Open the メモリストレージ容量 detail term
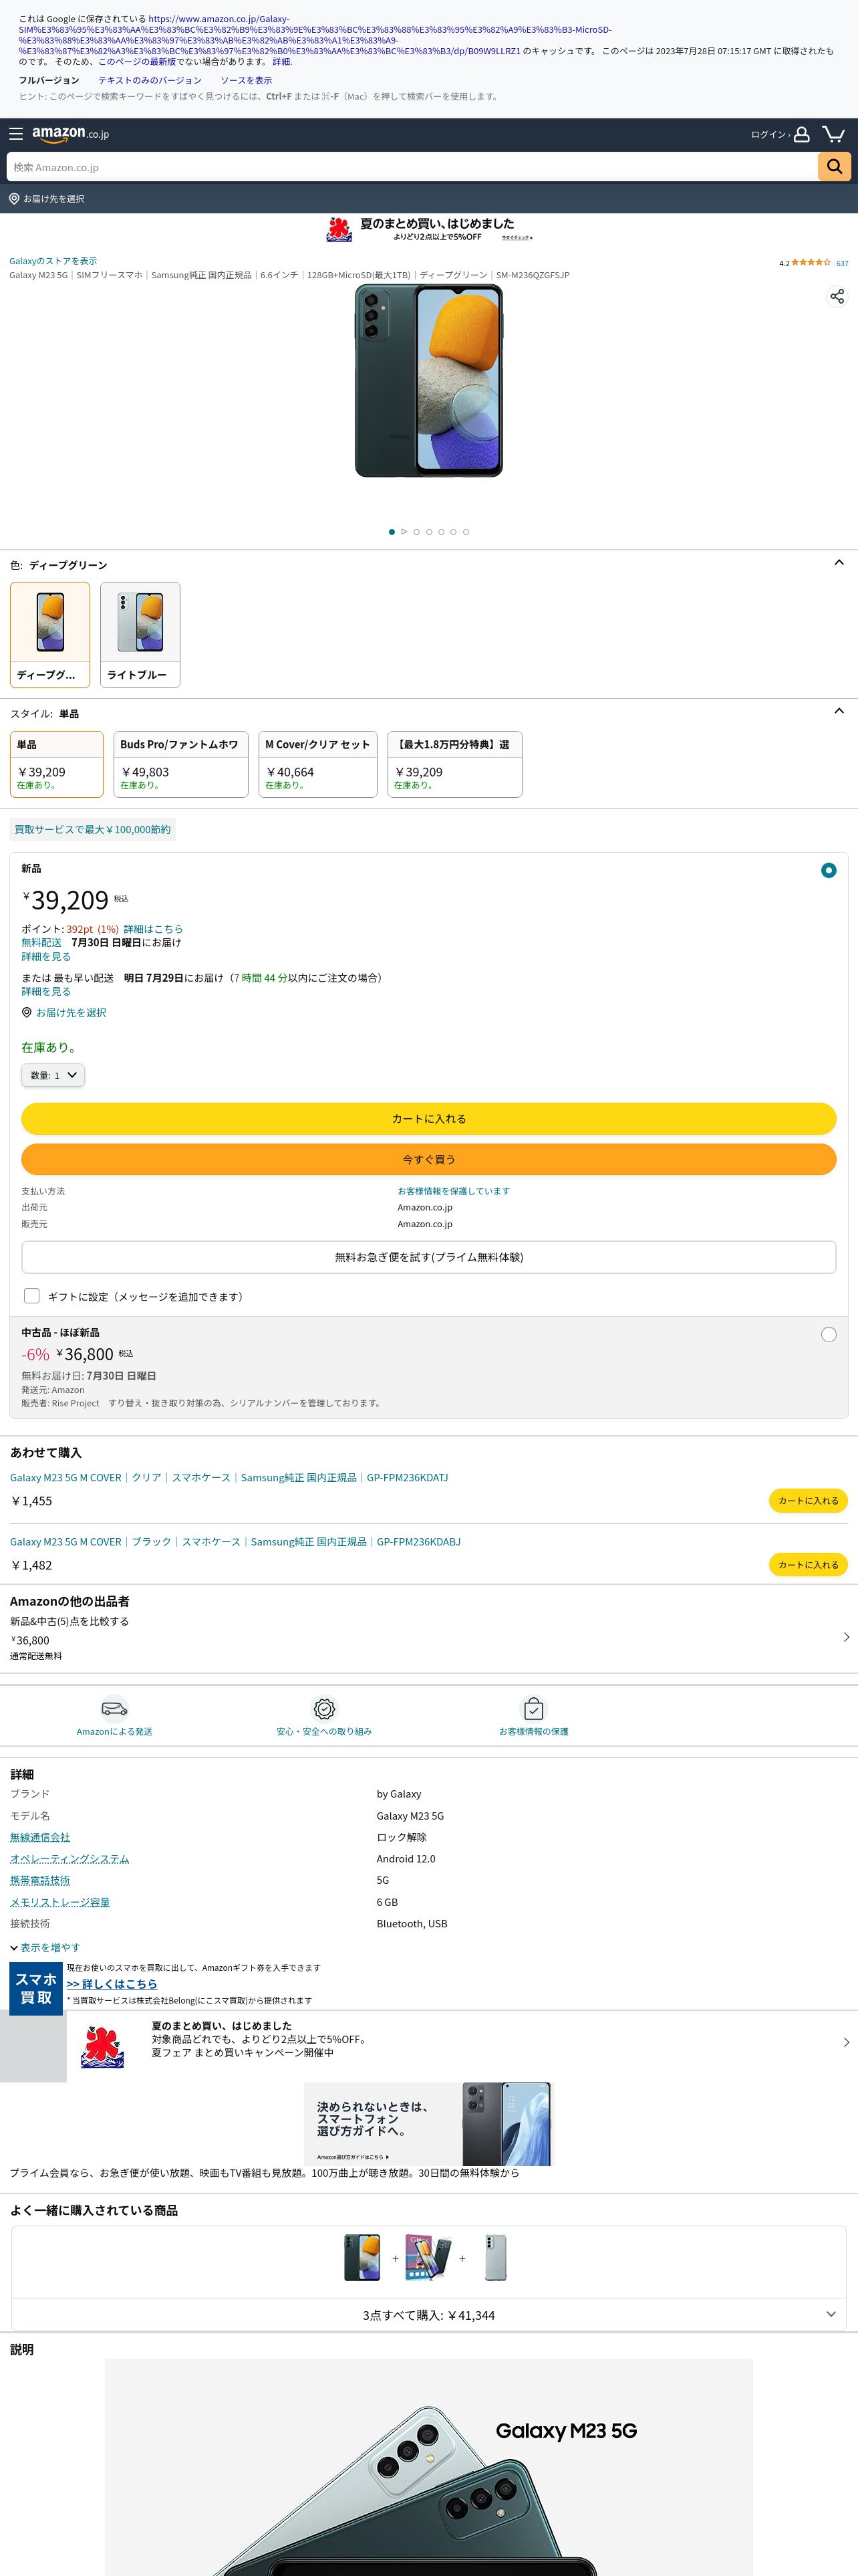The image size is (858, 2576). (60, 1902)
